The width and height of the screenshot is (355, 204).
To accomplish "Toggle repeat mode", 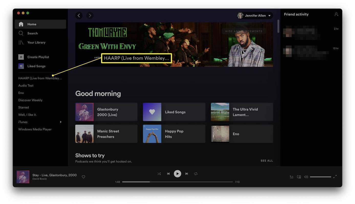I will click(196, 174).
